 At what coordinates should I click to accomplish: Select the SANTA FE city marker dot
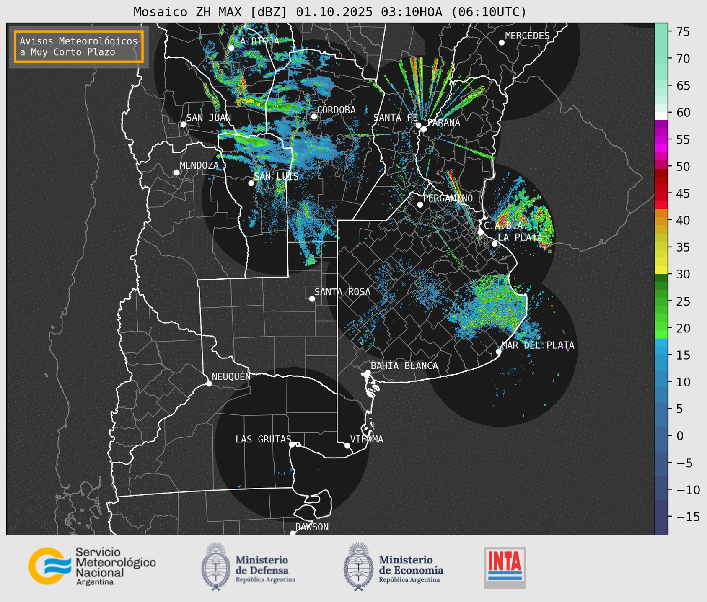click(x=418, y=125)
